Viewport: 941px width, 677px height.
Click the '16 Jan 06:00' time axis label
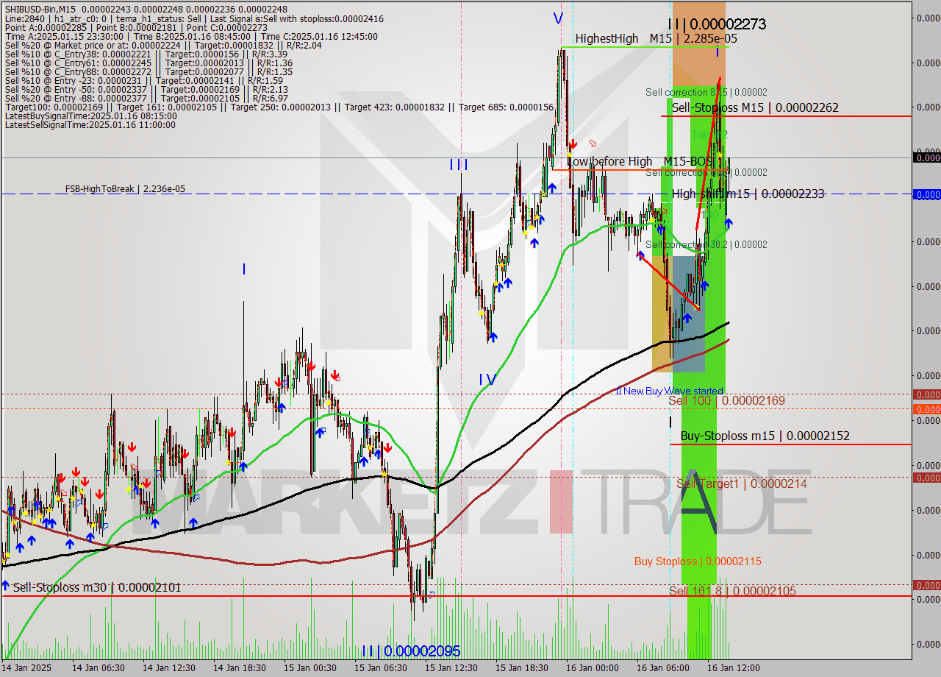coord(662,668)
